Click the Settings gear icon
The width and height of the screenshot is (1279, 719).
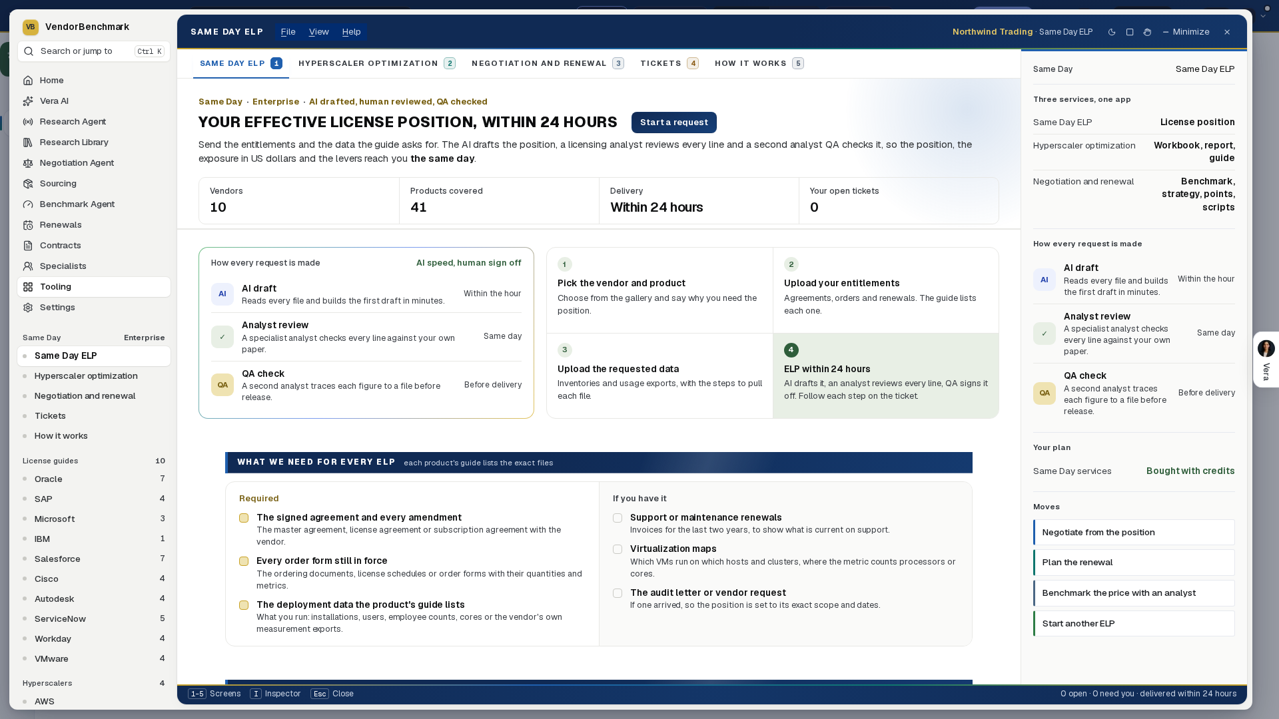[x=28, y=308]
